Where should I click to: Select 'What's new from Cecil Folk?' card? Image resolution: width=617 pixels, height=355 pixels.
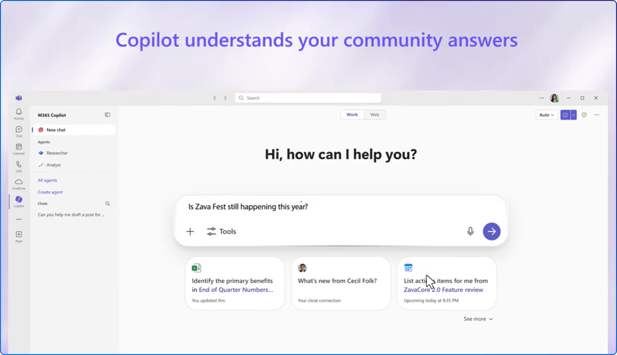pyautogui.click(x=341, y=283)
